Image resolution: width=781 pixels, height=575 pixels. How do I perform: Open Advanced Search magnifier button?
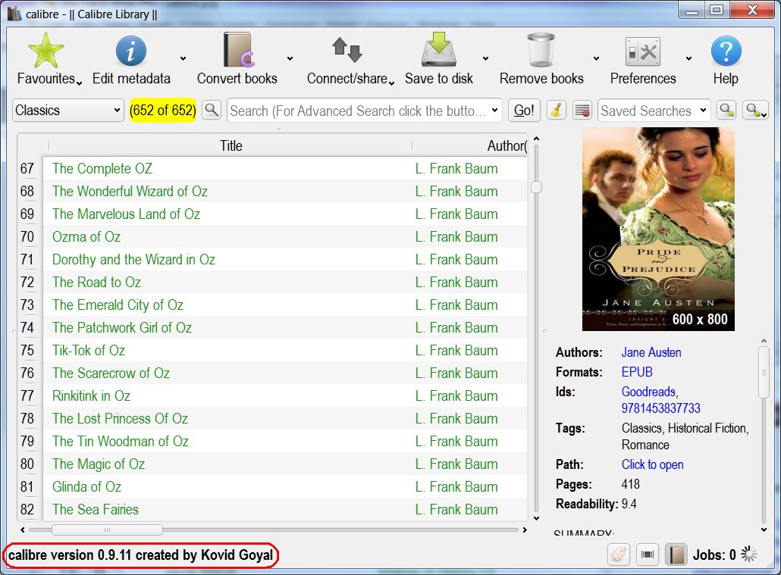tap(212, 110)
